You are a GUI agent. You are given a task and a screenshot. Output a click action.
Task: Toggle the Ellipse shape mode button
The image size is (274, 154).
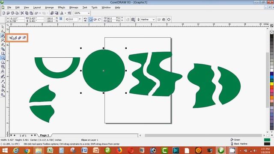(91, 20)
